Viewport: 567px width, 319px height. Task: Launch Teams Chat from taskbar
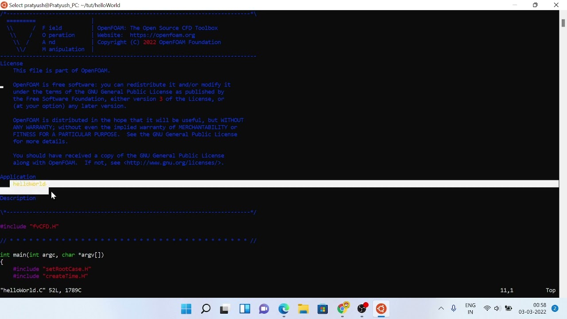pos(264,309)
